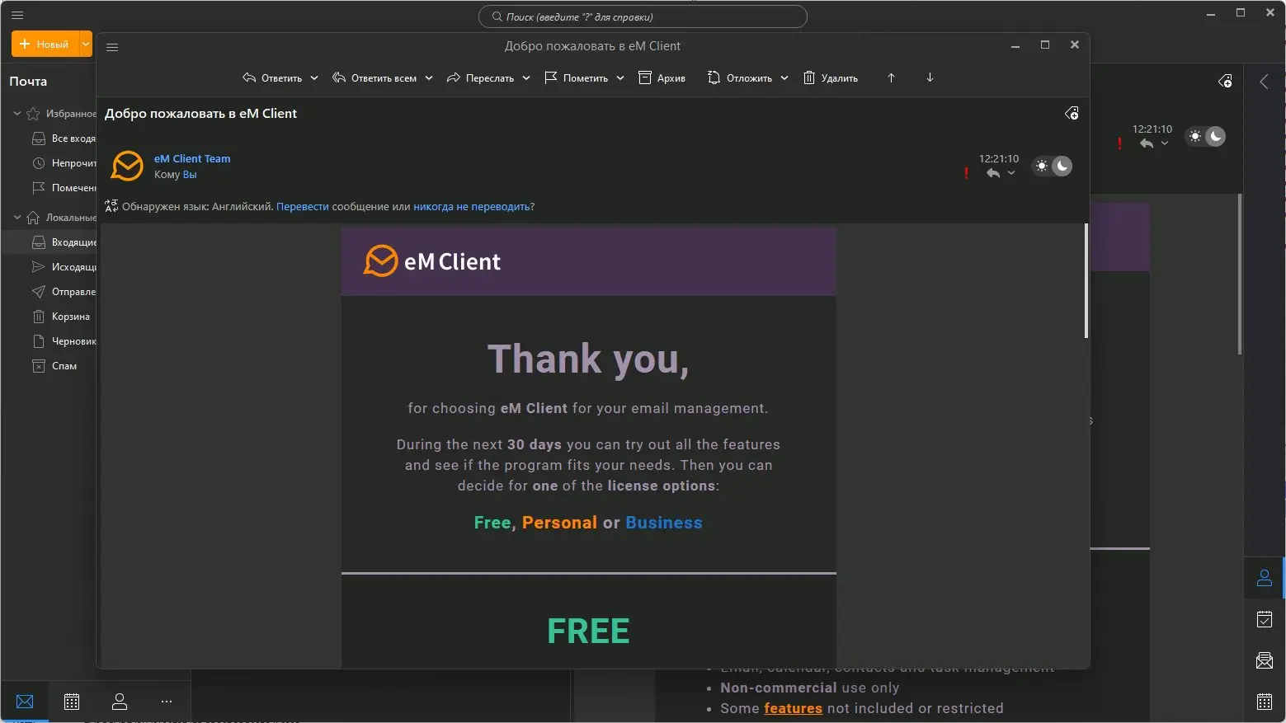
Task: Open the Помеченные folder
Action: [x=63, y=188]
